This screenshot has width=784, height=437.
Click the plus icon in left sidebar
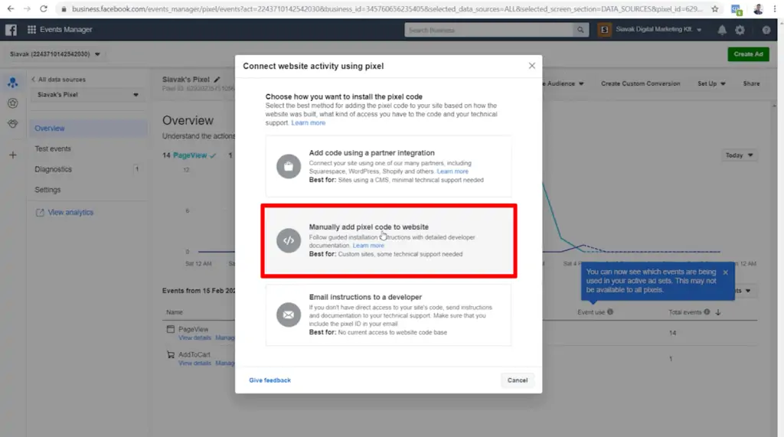[x=13, y=155]
